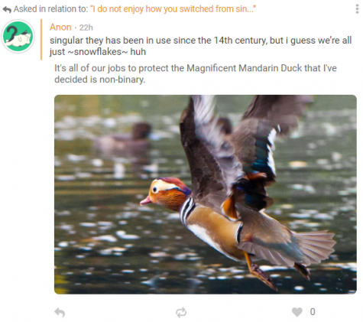The width and height of the screenshot is (363, 322).
Task: Open the three-dot more options menu
Action: point(357,9)
